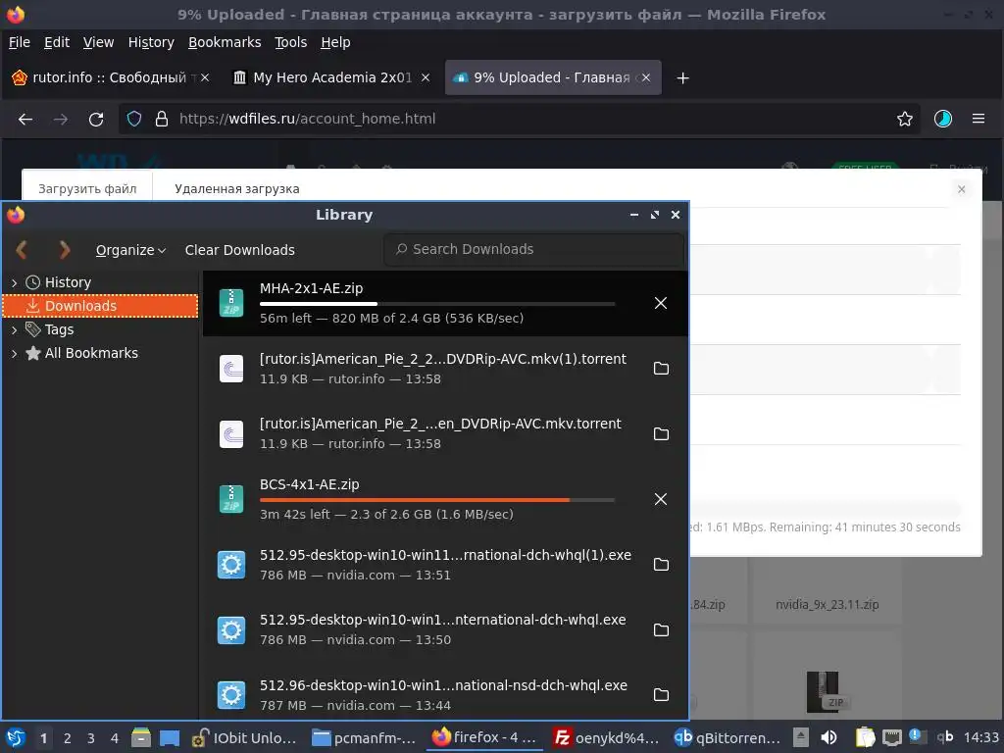
Task: Open the View menu
Action: 98,42
